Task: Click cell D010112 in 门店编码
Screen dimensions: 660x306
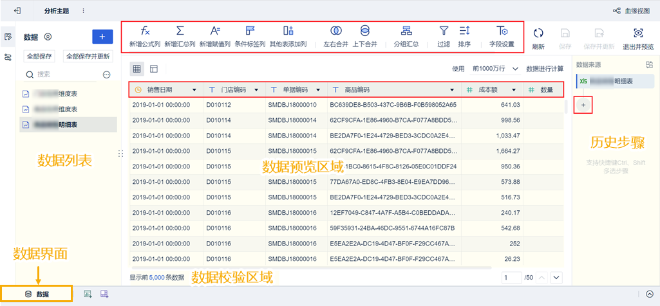Action: pos(234,104)
